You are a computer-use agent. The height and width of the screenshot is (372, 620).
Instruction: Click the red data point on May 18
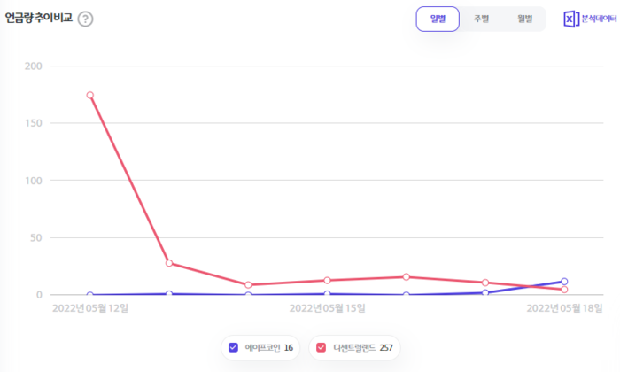pos(564,290)
